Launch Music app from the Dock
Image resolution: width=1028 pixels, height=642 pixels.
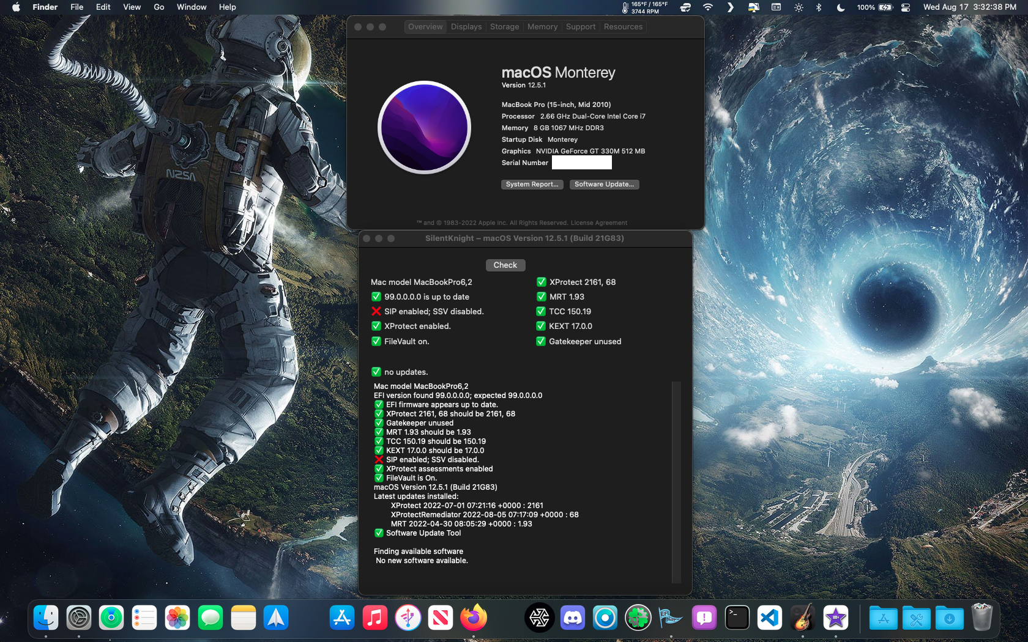click(x=375, y=618)
